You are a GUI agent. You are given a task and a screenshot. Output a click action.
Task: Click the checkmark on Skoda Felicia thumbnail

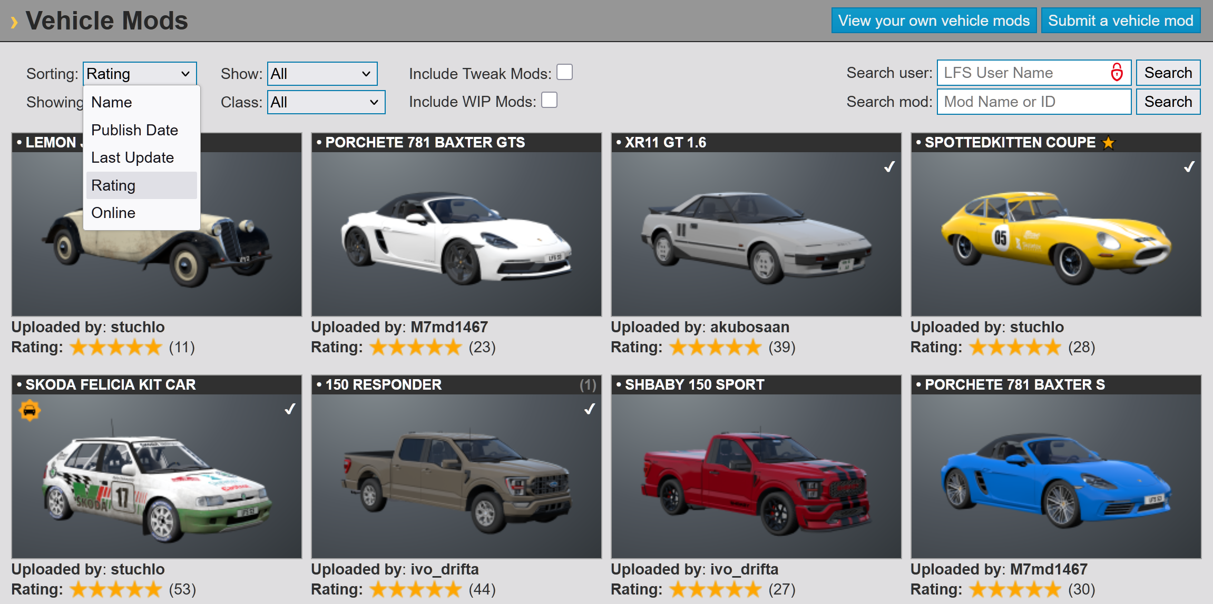click(290, 409)
